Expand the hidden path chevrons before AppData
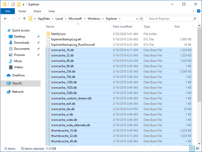 tap(35, 19)
